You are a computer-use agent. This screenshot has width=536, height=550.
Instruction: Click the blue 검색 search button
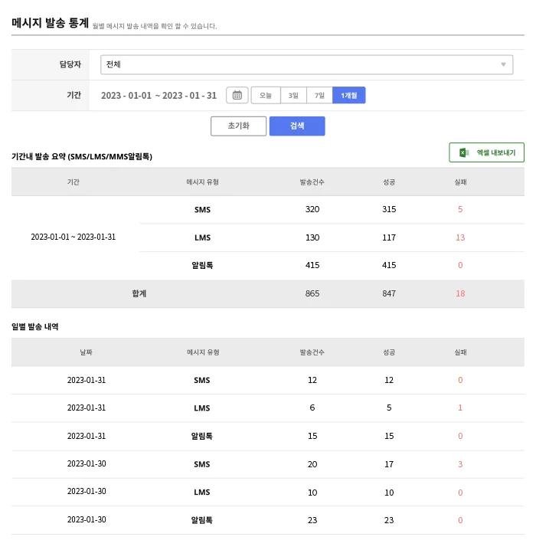[297, 126]
